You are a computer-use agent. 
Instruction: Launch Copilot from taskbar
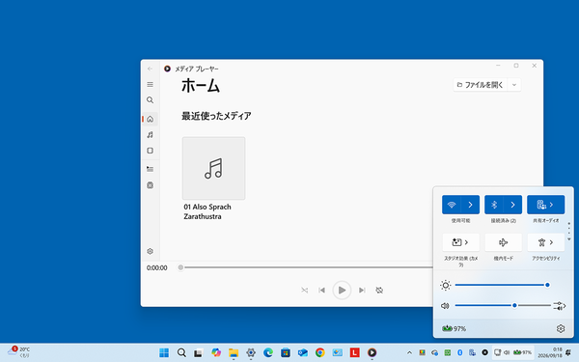point(216,352)
